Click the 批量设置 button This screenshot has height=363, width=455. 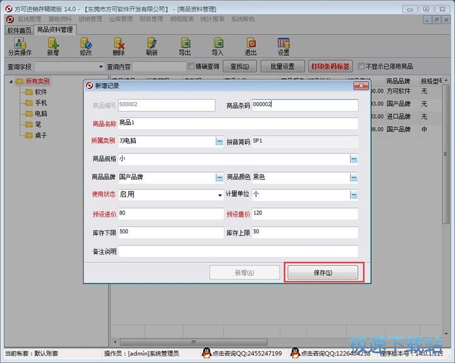(283, 67)
